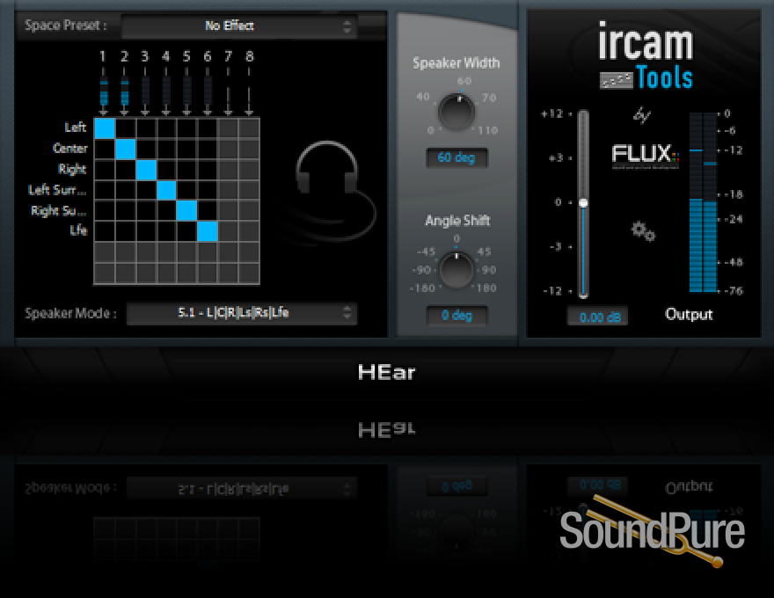The image size is (774, 598).
Task: Toggle routing cell Left row, input 1
Action: [x=105, y=128]
